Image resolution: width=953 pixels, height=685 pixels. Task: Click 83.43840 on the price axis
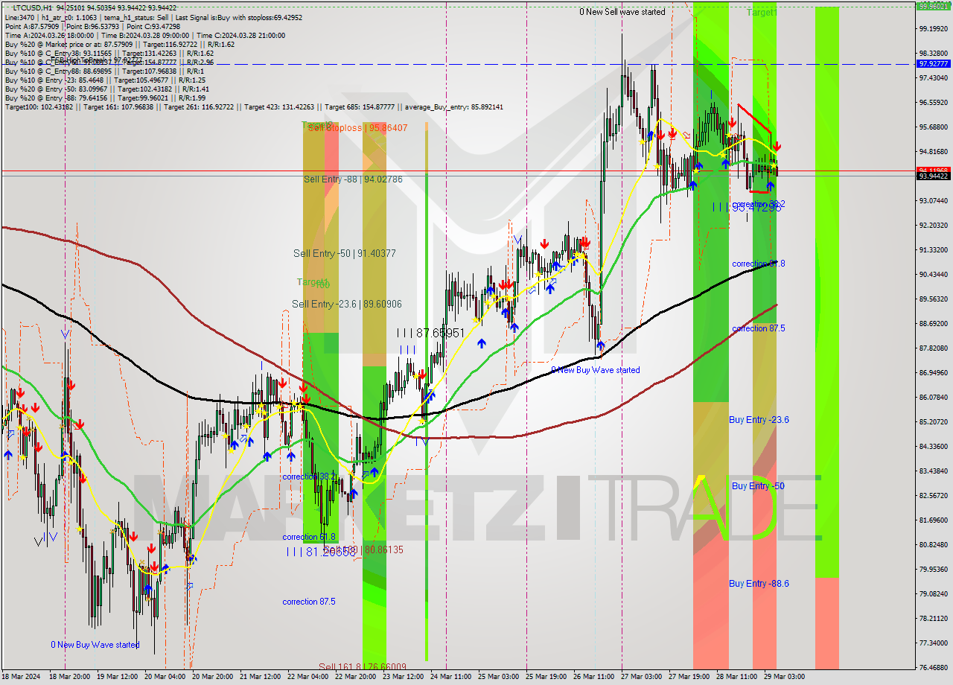point(934,471)
